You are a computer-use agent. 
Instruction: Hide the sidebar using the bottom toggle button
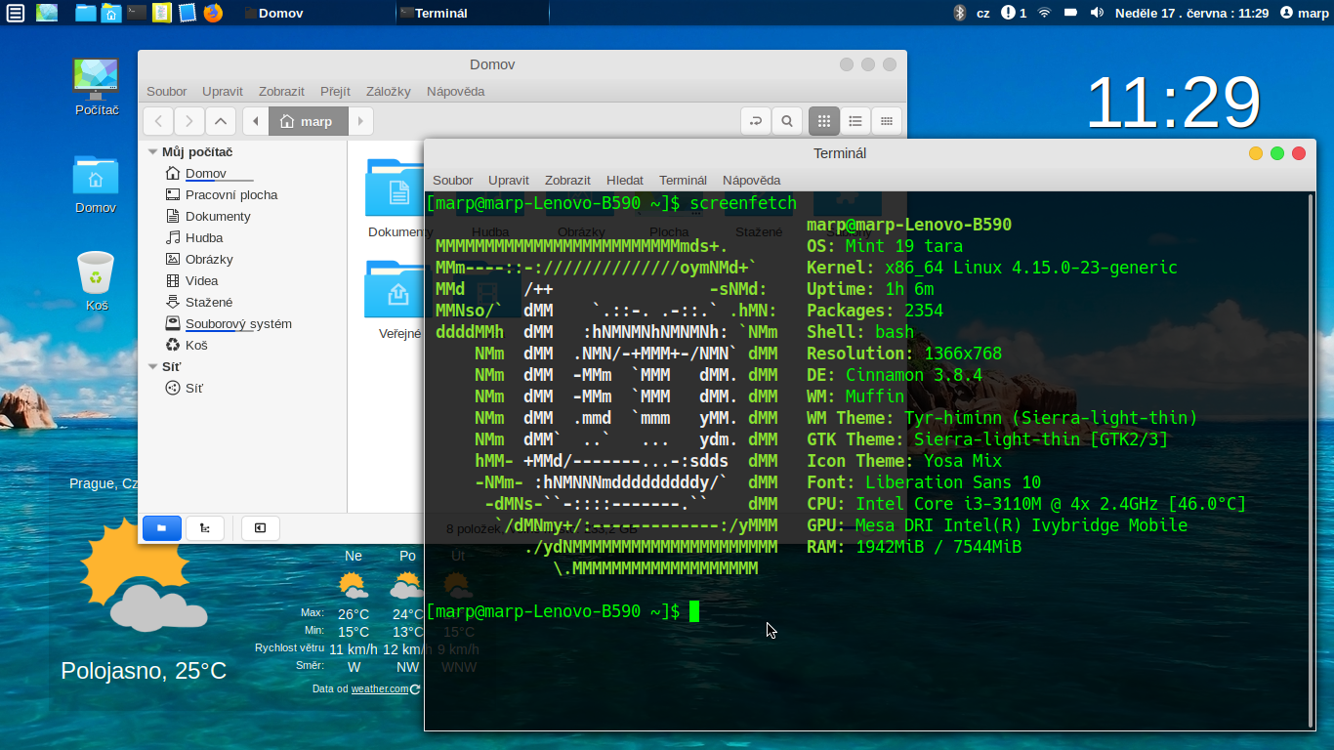coord(261,528)
